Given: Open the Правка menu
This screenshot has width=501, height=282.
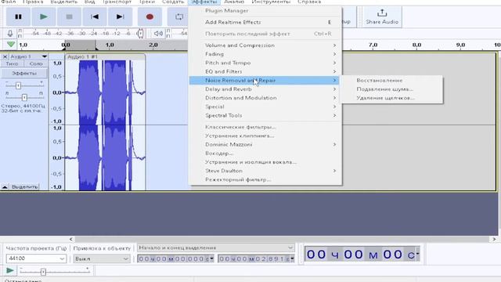Looking at the screenshot, I should (x=33, y=2).
